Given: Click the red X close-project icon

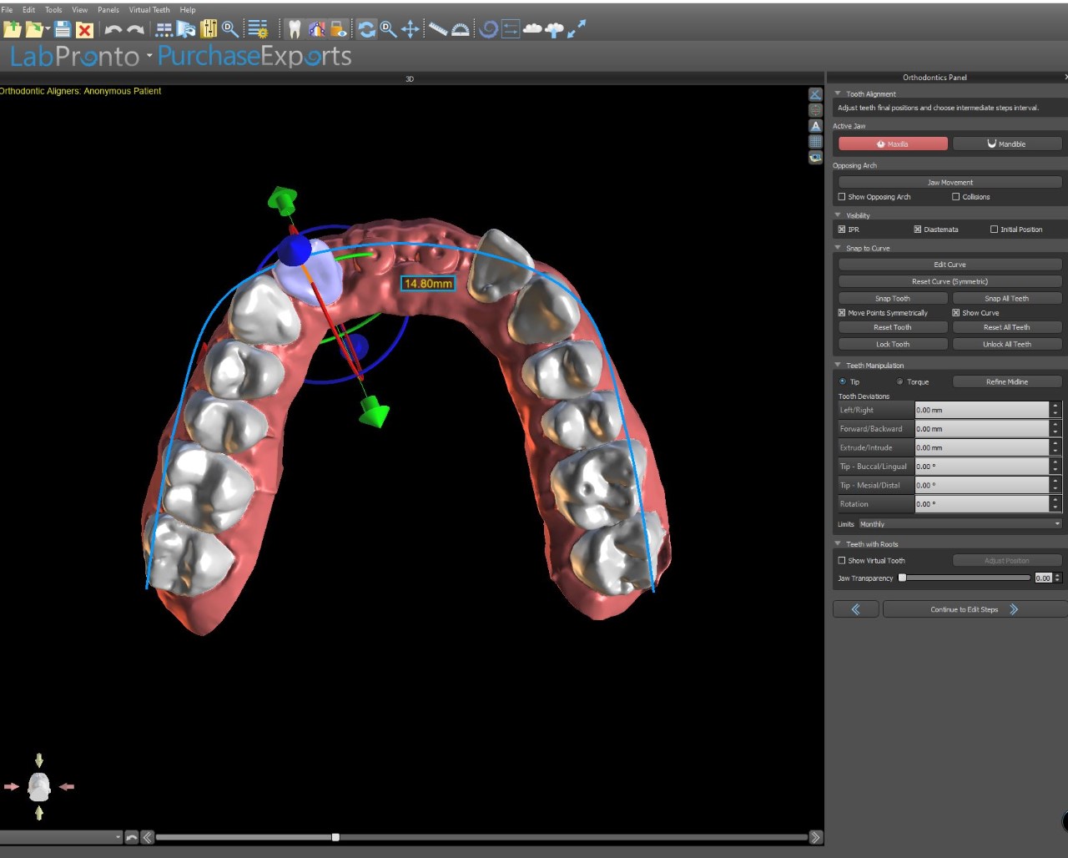Looking at the screenshot, I should (x=84, y=30).
